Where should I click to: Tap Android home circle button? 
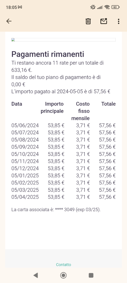click(x=63, y=275)
